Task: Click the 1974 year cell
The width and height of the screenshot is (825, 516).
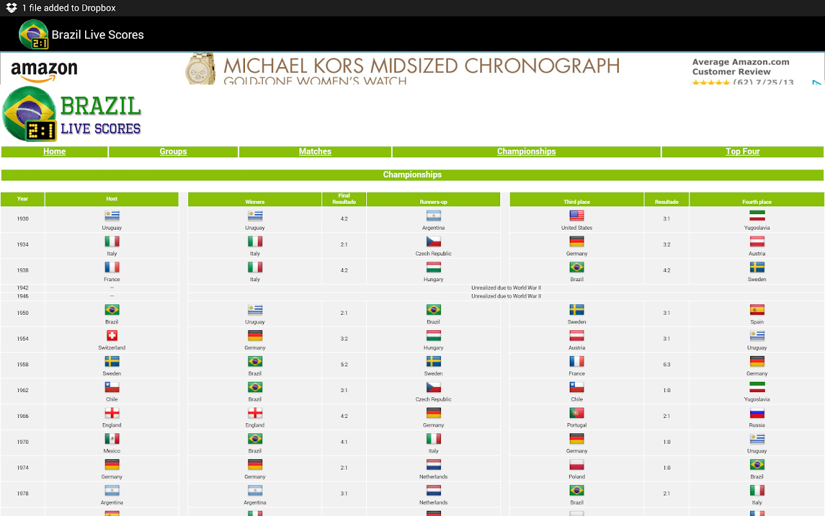Action: click(23, 468)
